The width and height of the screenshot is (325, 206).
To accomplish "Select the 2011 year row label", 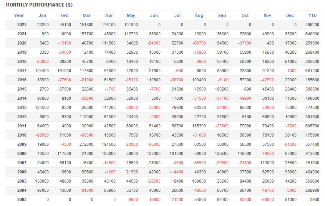I will coord(22,126).
